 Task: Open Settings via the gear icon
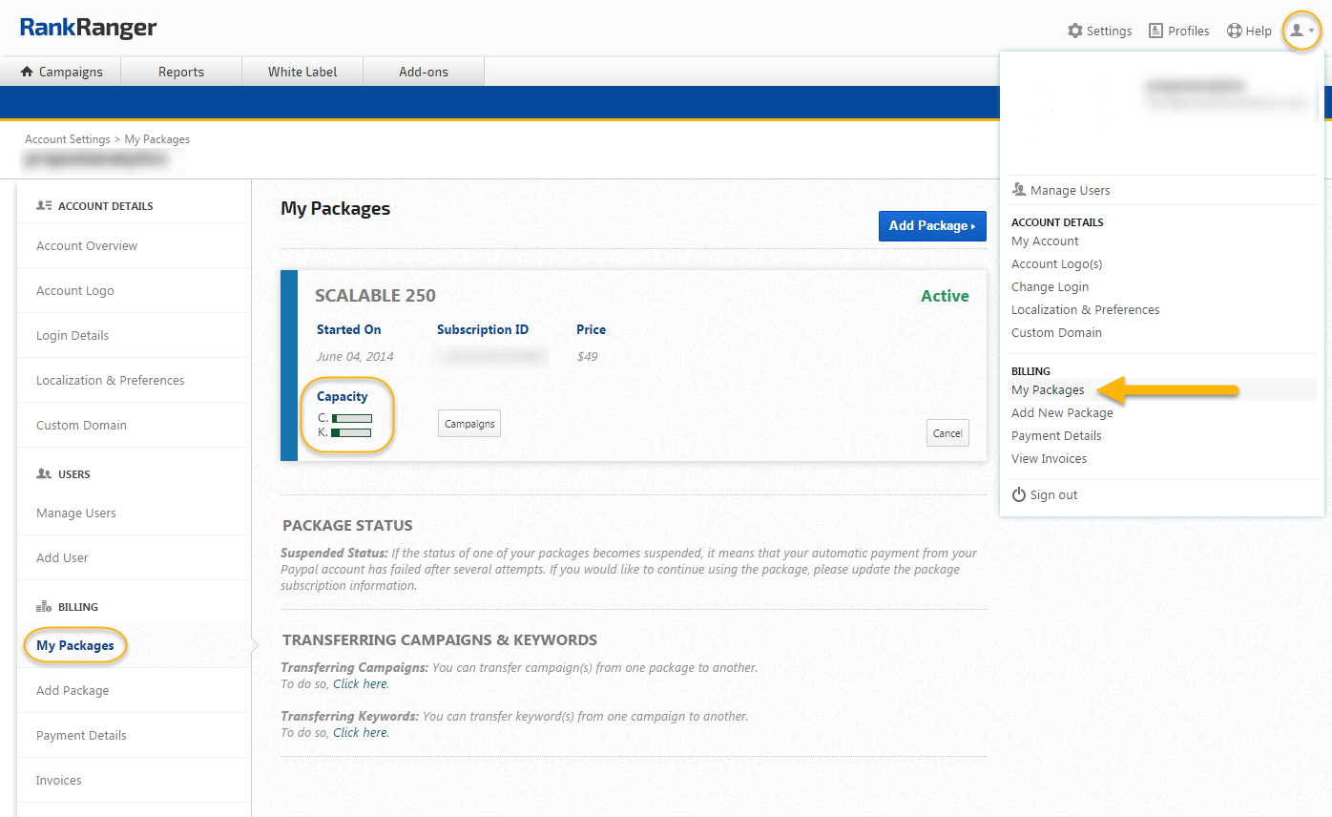click(1075, 31)
